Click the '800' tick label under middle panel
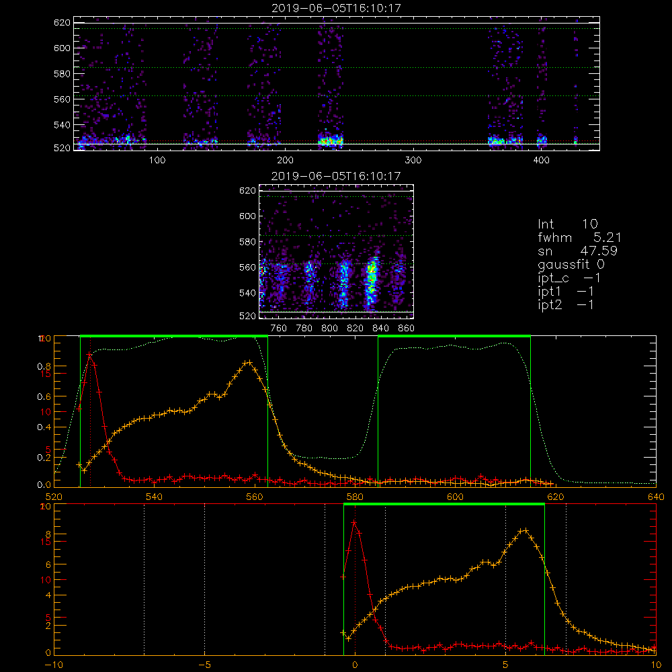The width and height of the screenshot is (672, 672). click(329, 329)
